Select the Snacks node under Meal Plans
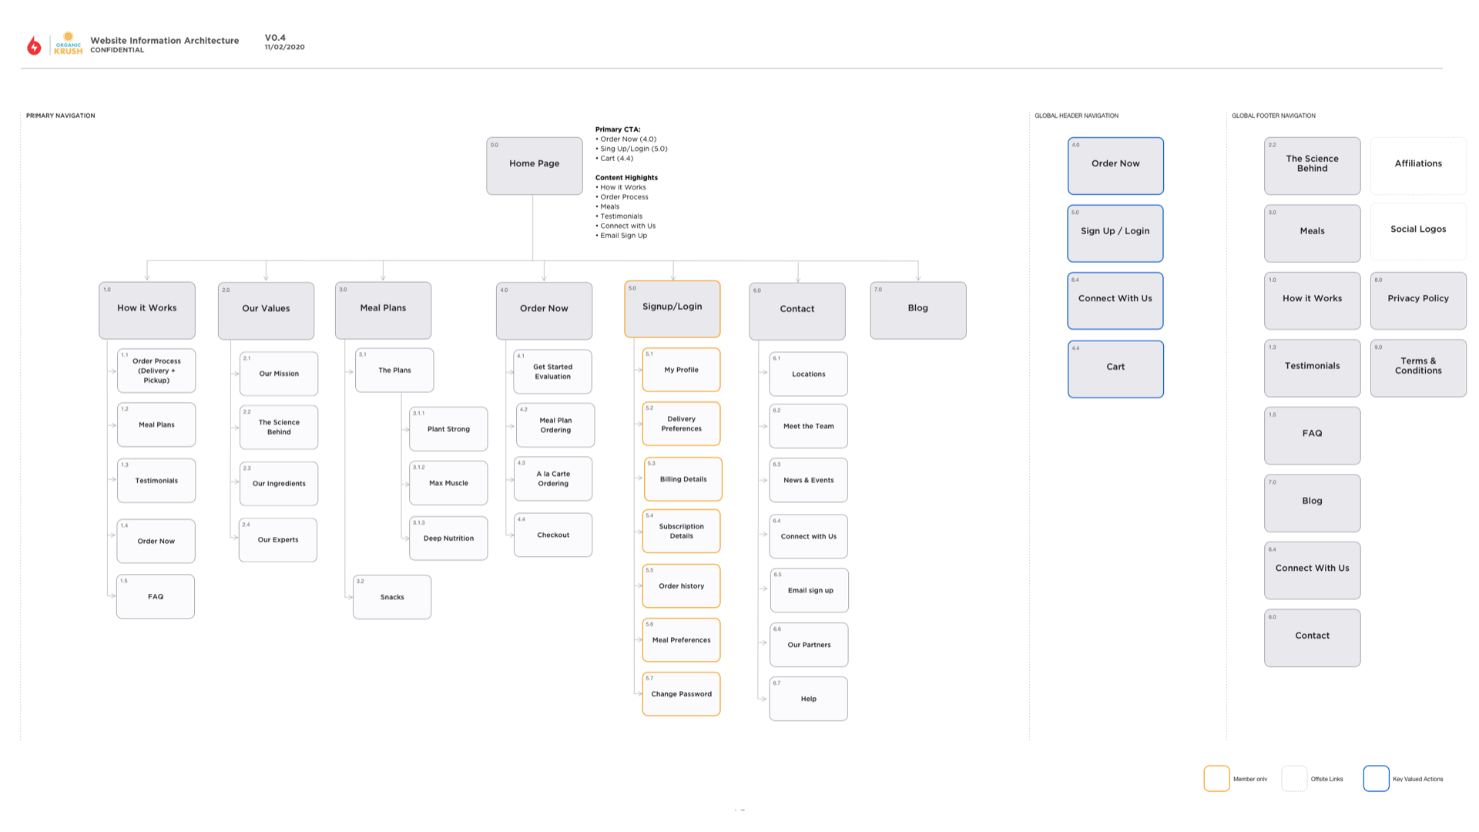This screenshot has width=1479, height=832. 392,597
